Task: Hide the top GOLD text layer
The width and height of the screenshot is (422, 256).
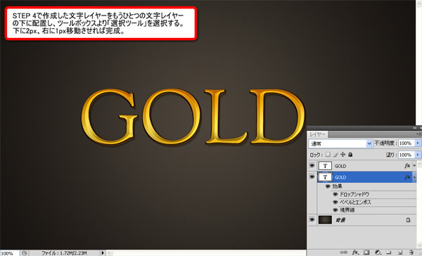Action: point(312,165)
